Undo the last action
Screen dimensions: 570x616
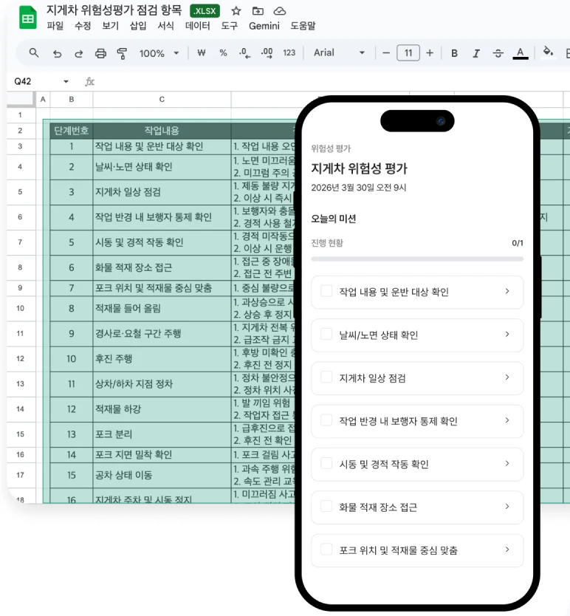[57, 53]
